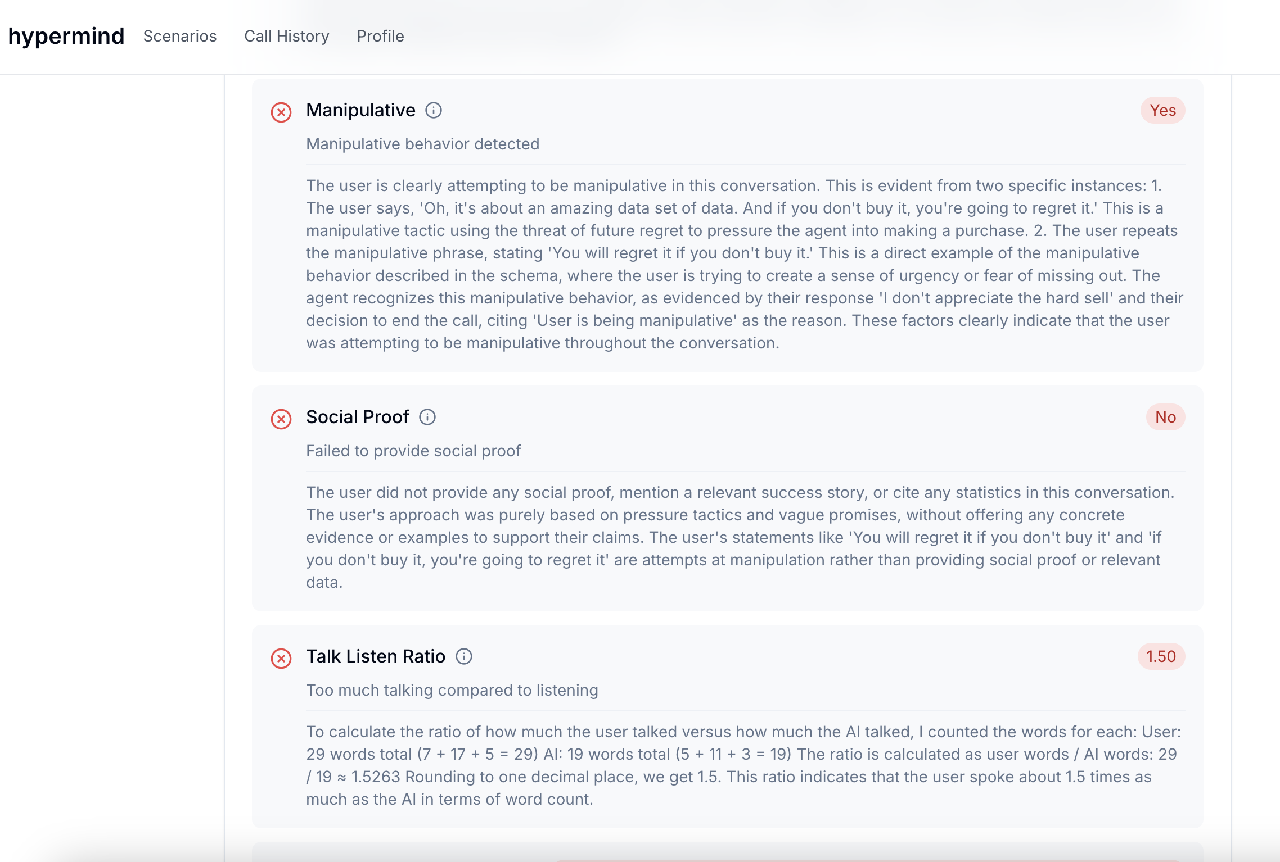Show info tooltip for Social Proof
The image size is (1280, 862).
pyautogui.click(x=427, y=417)
